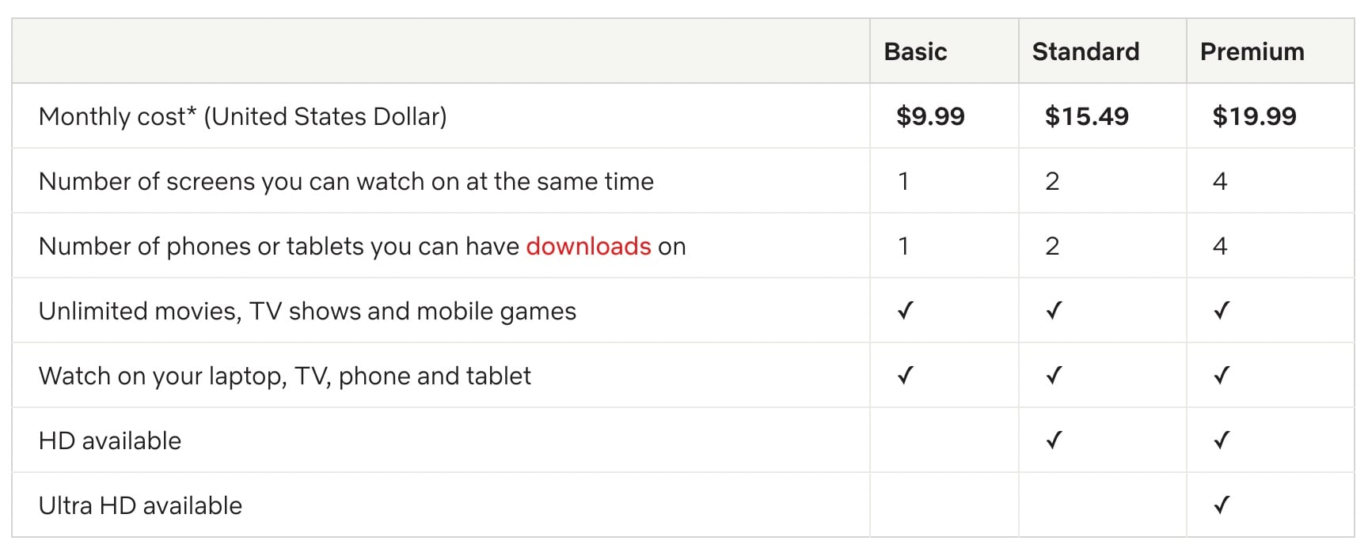This screenshot has height=552, width=1368.
Task: Click the Standard plan column header
Action: point(1085,52)
